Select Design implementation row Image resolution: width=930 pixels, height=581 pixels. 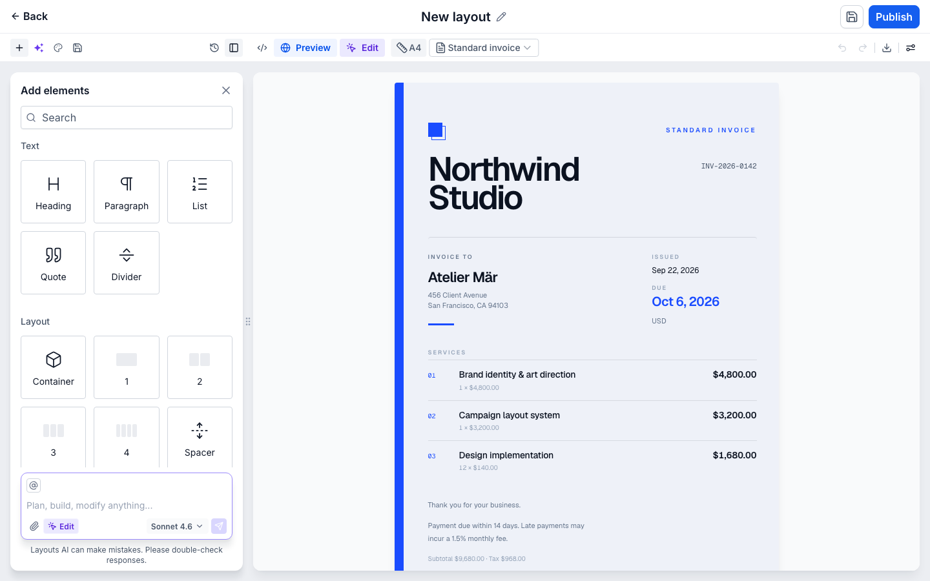(592, 461)
